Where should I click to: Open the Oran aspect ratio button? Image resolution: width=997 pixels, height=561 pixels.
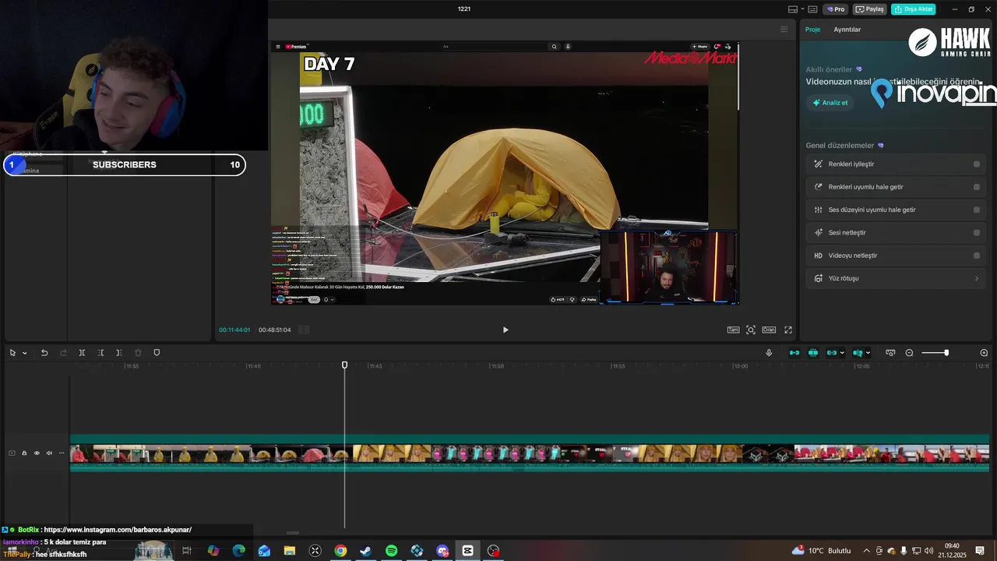click(x=769, y=330)
